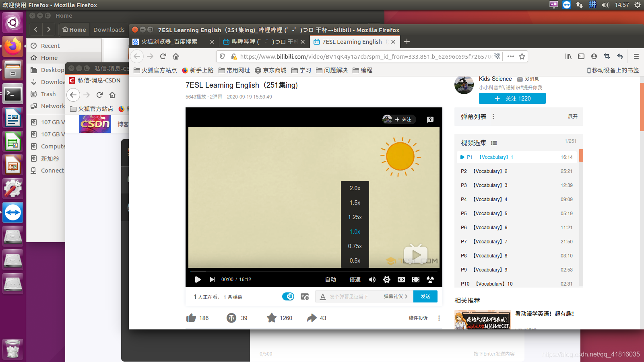The height and width of the screenshot is (362, 644).
Task: Select 1.0x playback speed
Action: tap(355, 232)
